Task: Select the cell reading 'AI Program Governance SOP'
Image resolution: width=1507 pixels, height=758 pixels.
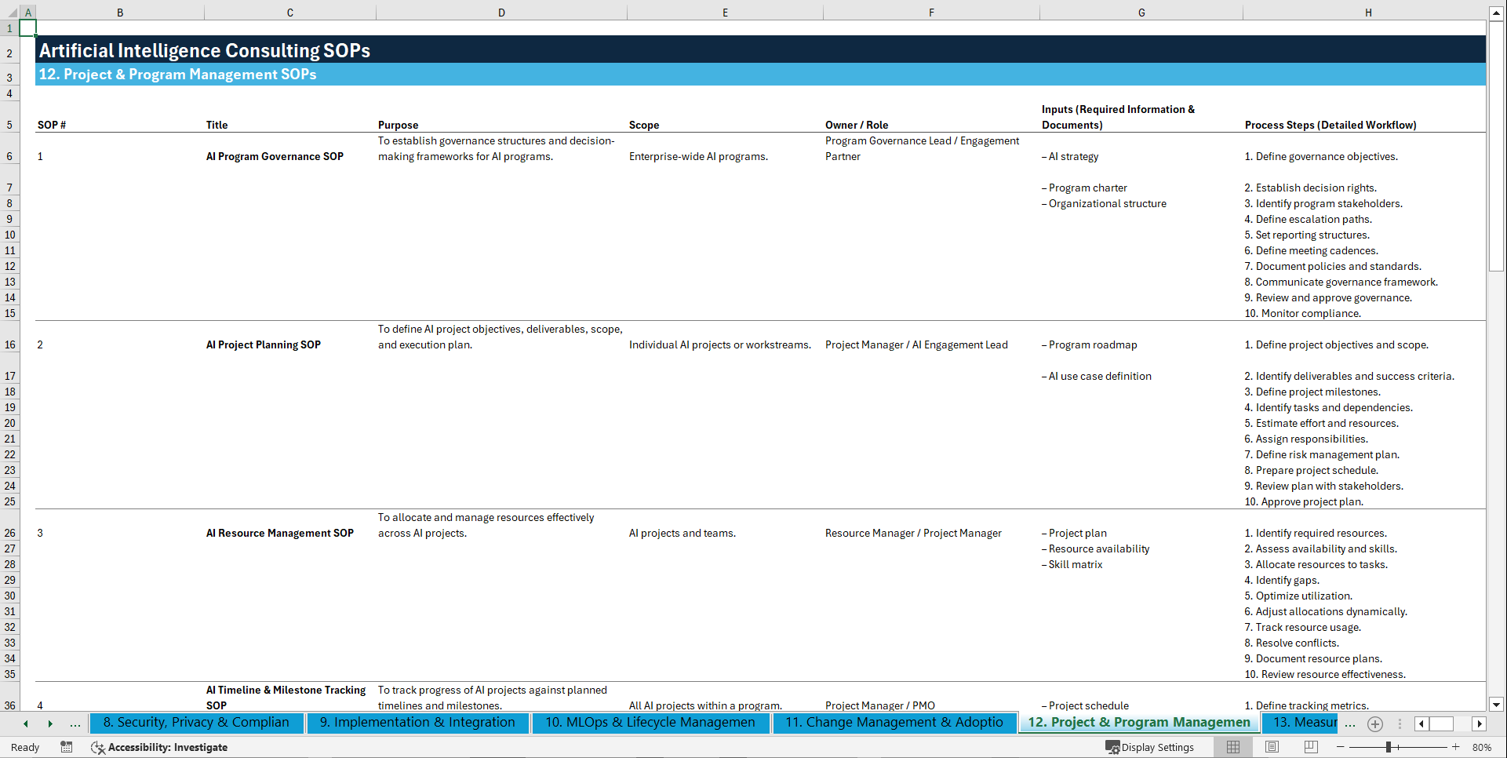Action: point(275,156)
